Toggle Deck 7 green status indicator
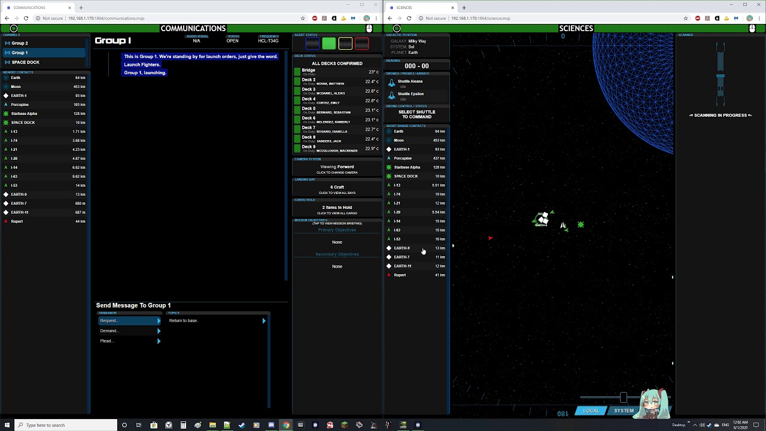Image resolution: width=766 pixels, height=431 pixels. 297,129
